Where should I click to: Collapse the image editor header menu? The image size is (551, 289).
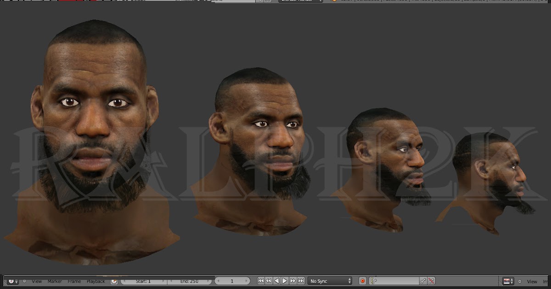pos(520,281)
